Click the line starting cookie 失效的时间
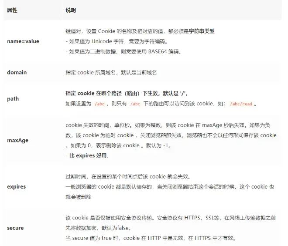This screenshot has height=246, width=288. click(x=170, y=125)
